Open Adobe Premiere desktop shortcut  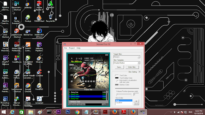point(5,88)
